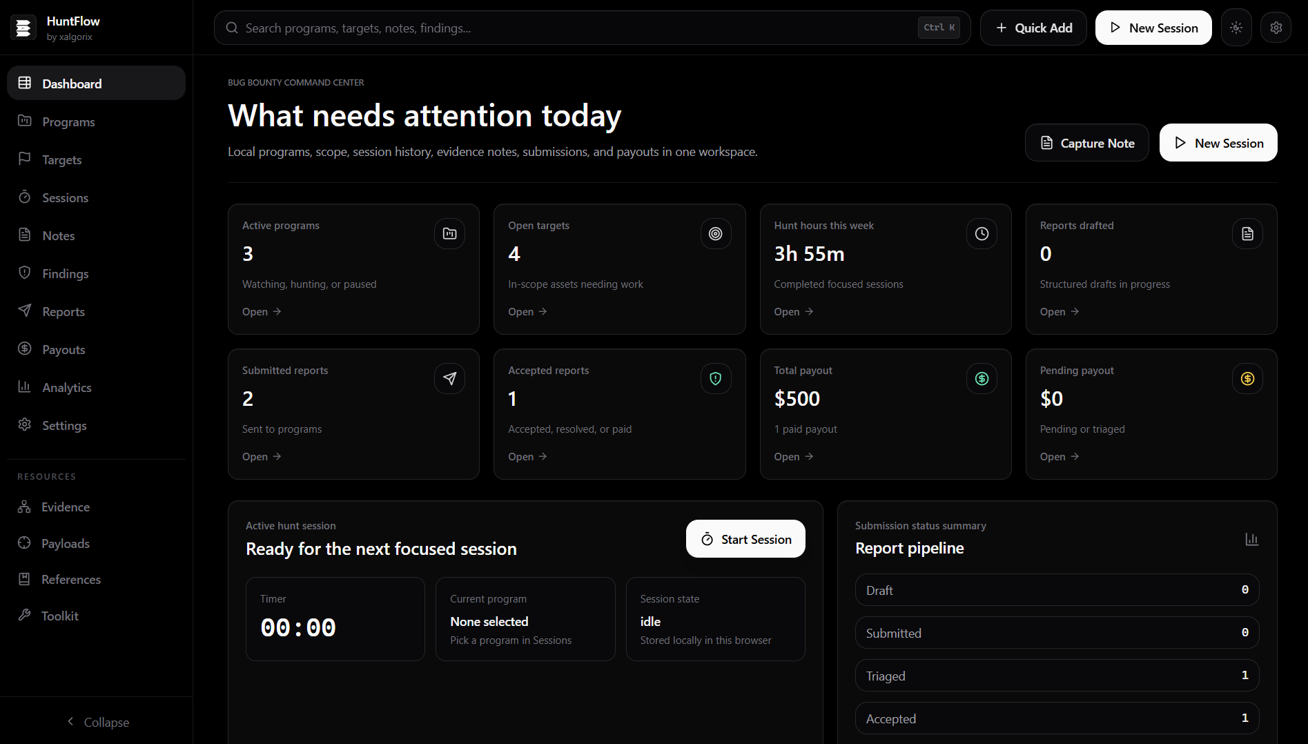1308x744 pixels.
Task: Open link in Reports drafted card
Action: pyautogui.click(x=1060, y=312)
